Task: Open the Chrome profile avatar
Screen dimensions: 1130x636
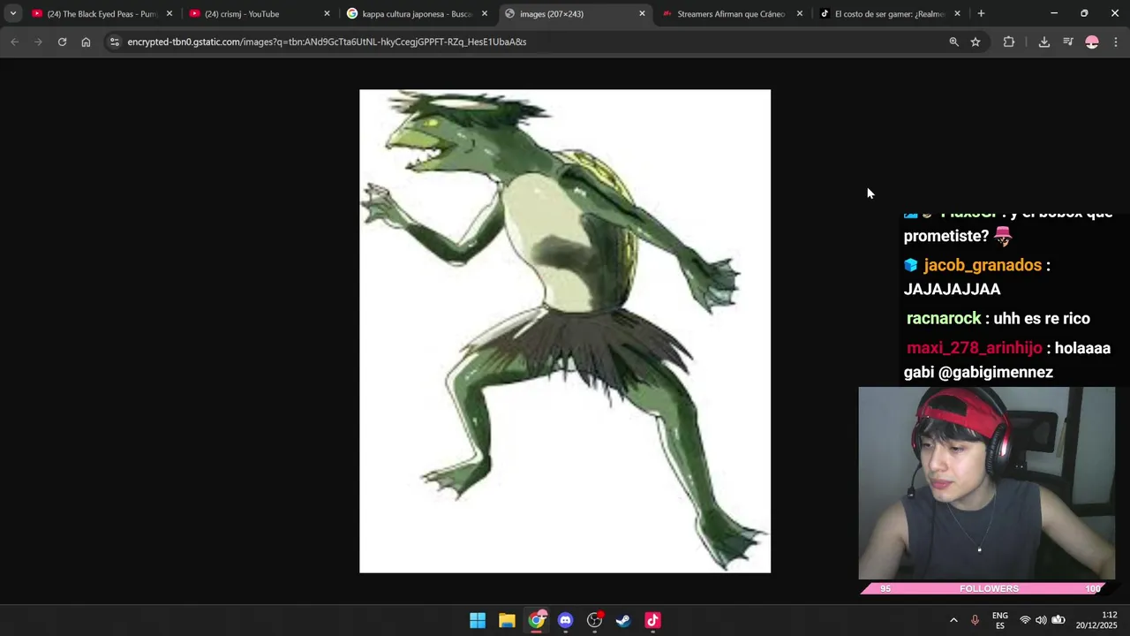Action: tap(1092, 42)
